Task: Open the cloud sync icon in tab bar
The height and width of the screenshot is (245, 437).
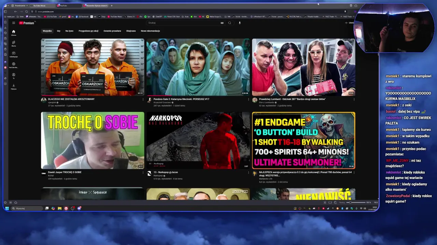Action: coord(356,5)
